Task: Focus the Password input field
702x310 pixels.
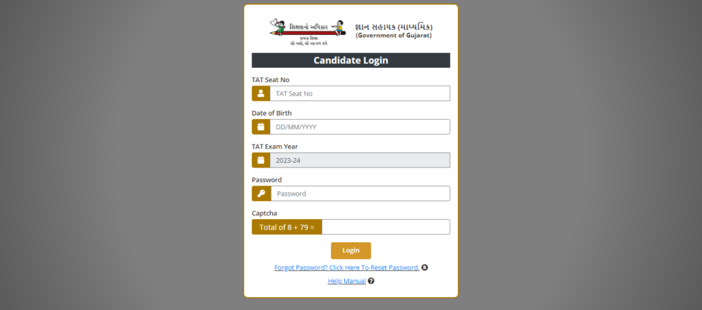Action: 361,194
